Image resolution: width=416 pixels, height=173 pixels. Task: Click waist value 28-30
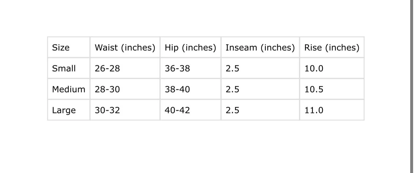107,89
